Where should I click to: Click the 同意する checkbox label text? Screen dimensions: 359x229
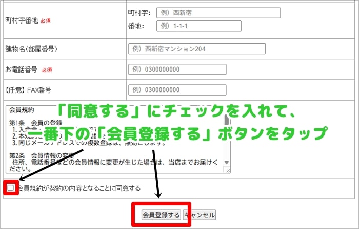78,188
